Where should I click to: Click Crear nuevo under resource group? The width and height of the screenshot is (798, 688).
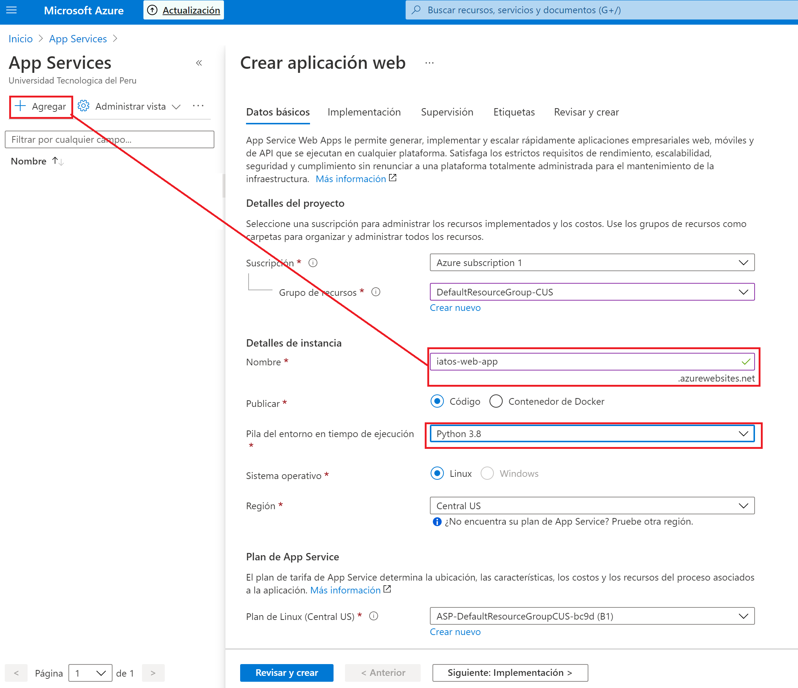[x=455, y=308]
